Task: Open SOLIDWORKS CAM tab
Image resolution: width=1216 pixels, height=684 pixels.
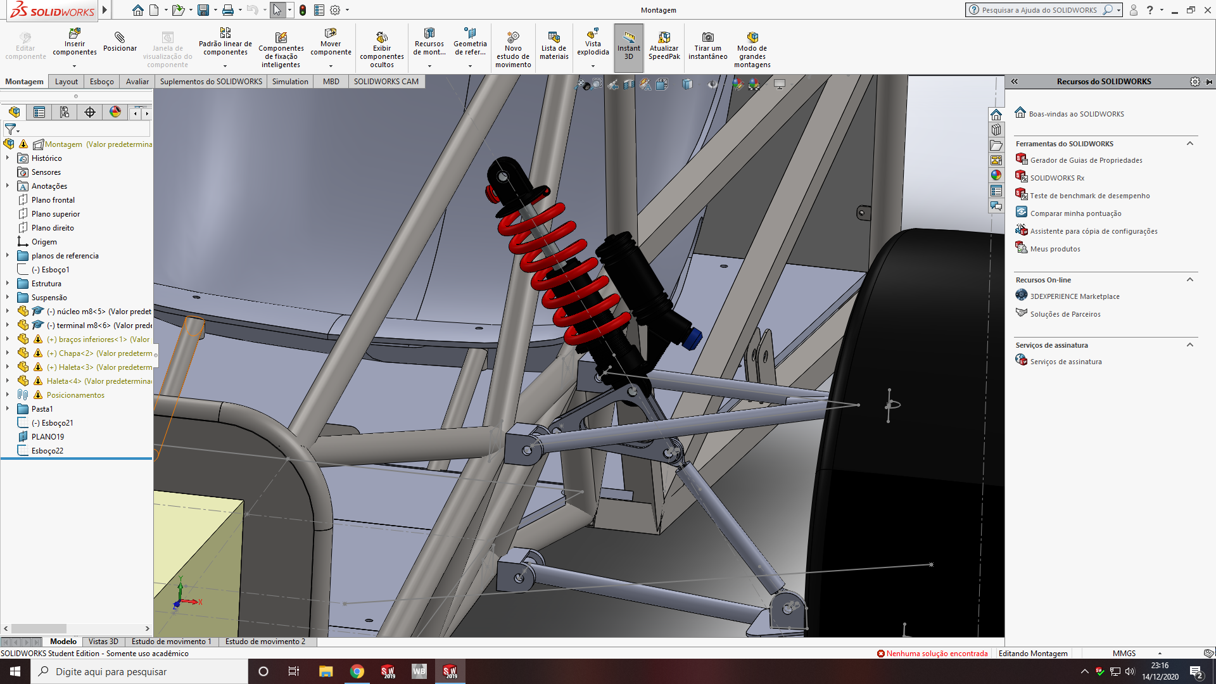Action: [386, 82]
